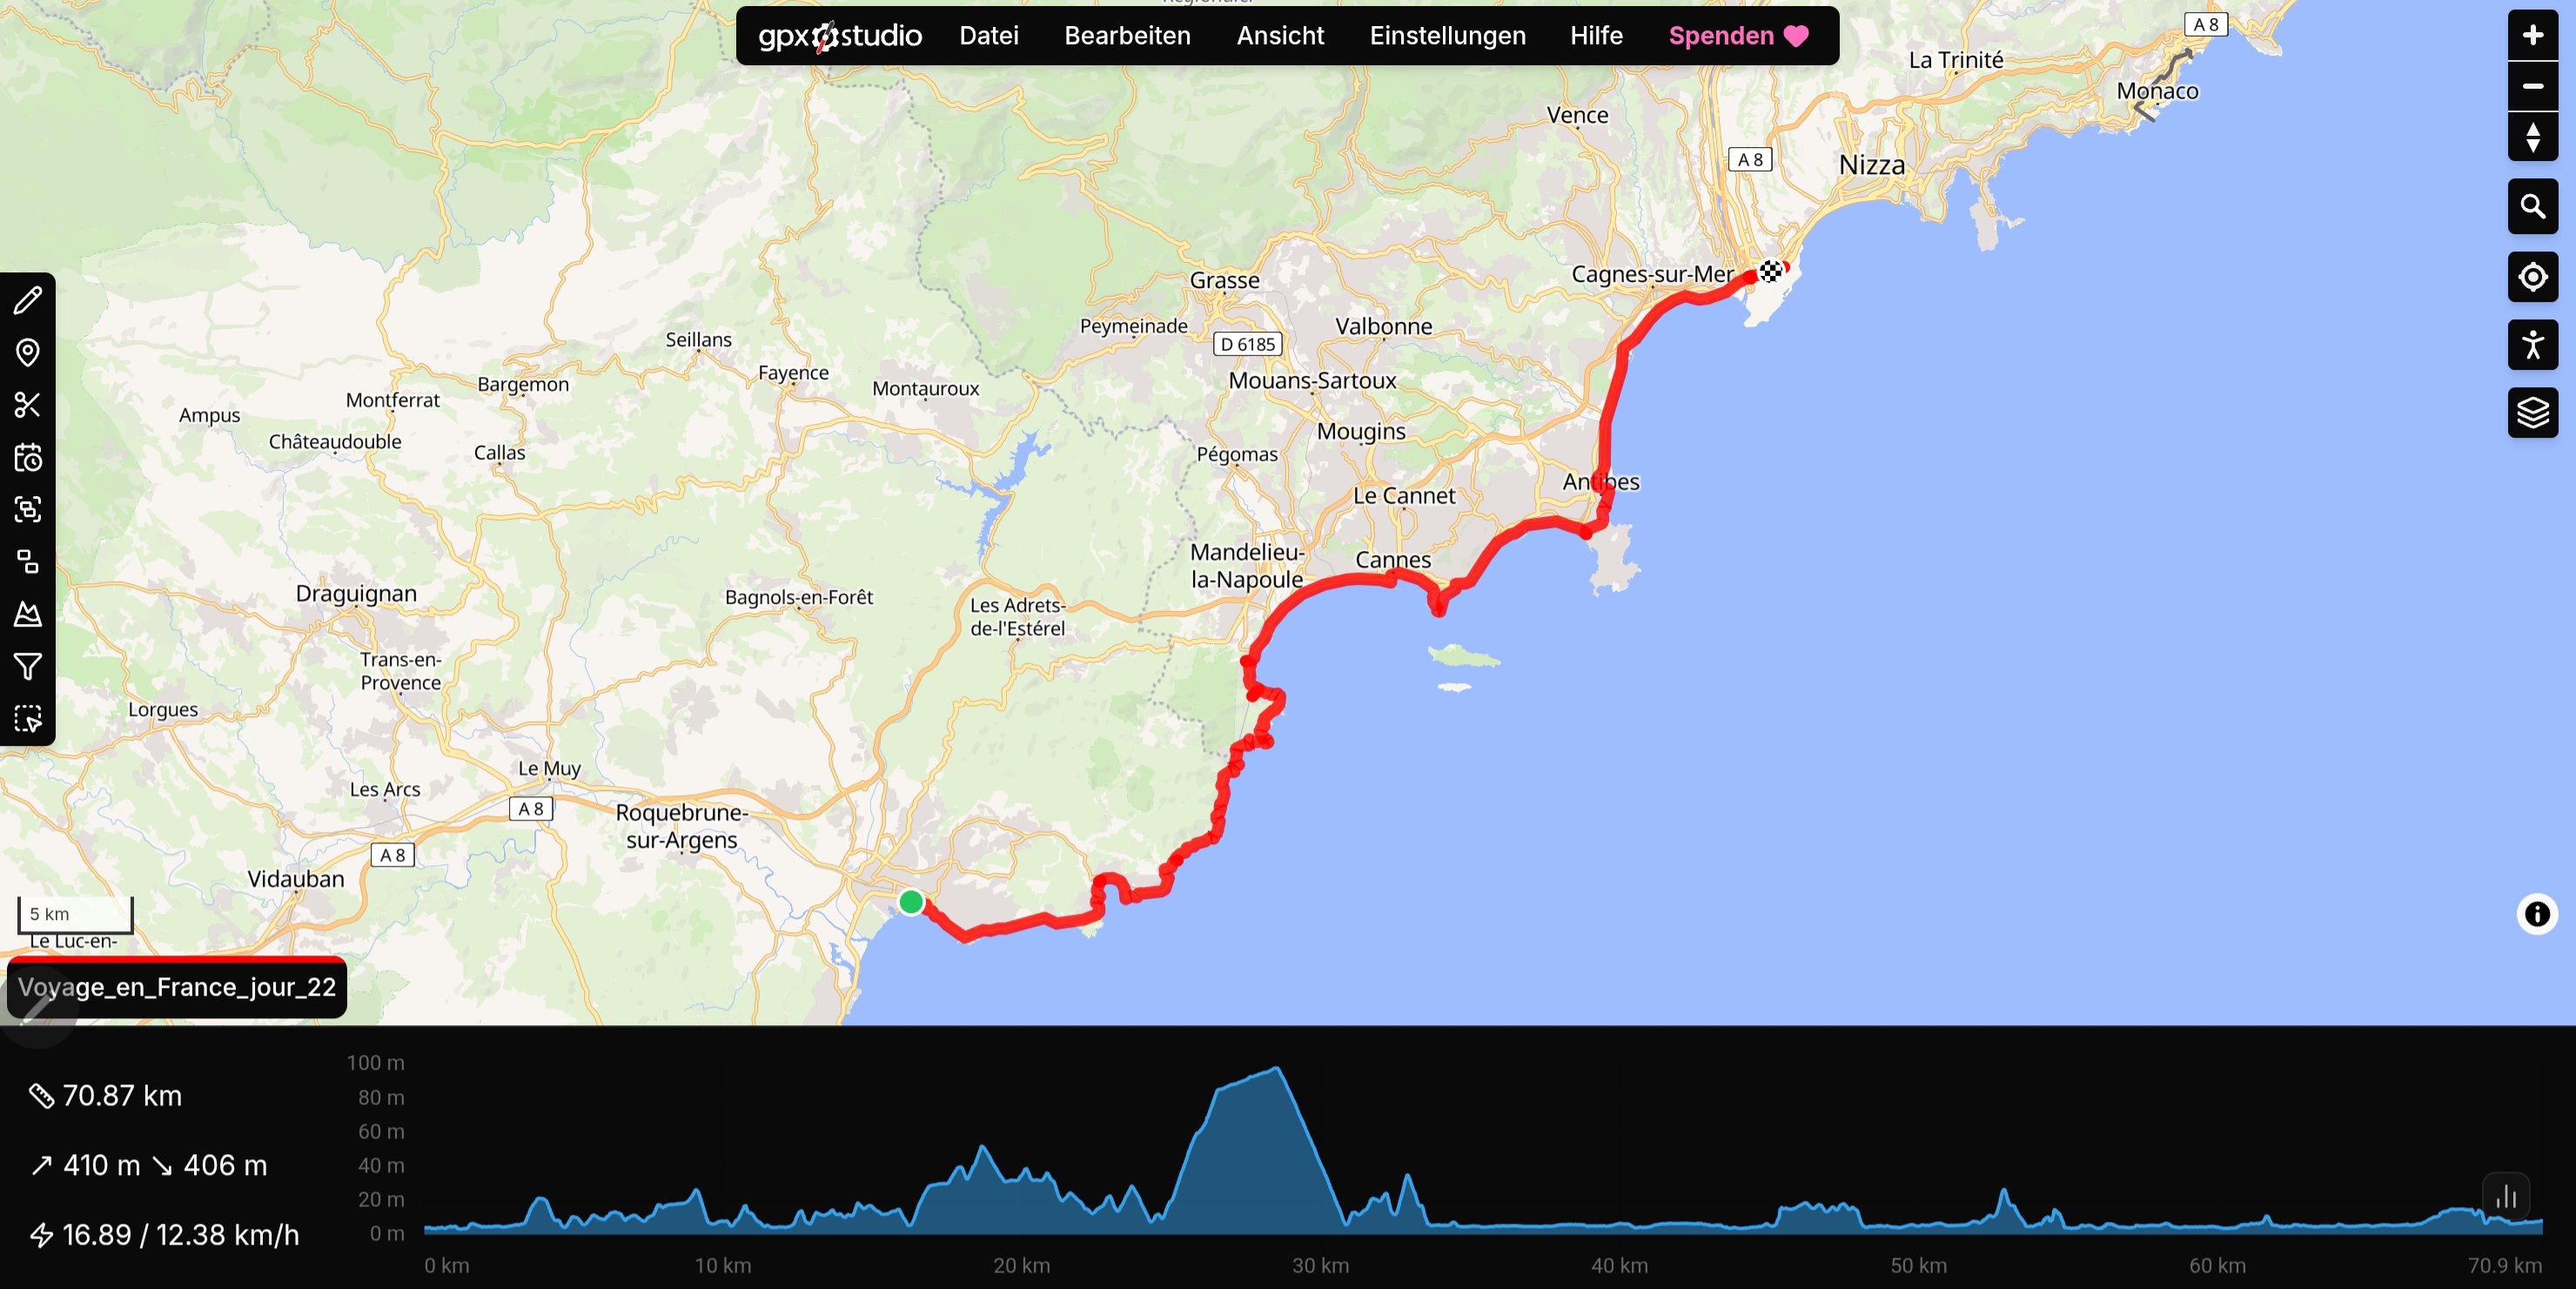
Task: Open the Einstellungen menu
Action: (1447, 36)
